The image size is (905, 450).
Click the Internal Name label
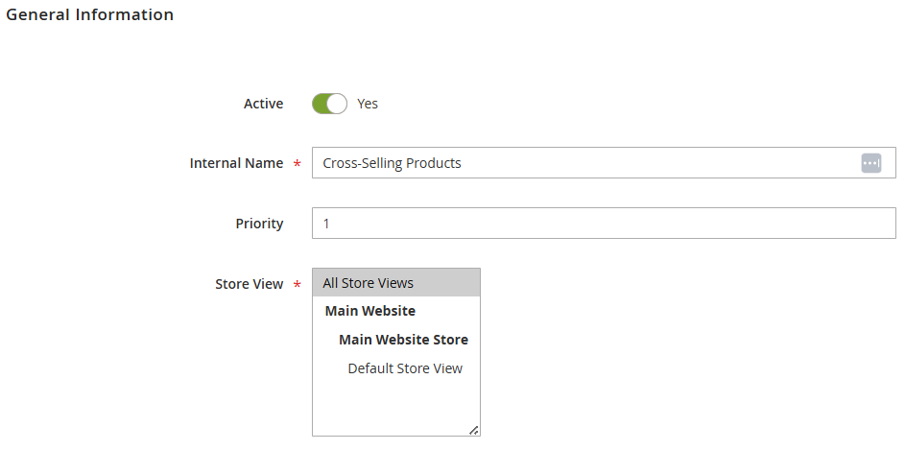tap(236, 163)
